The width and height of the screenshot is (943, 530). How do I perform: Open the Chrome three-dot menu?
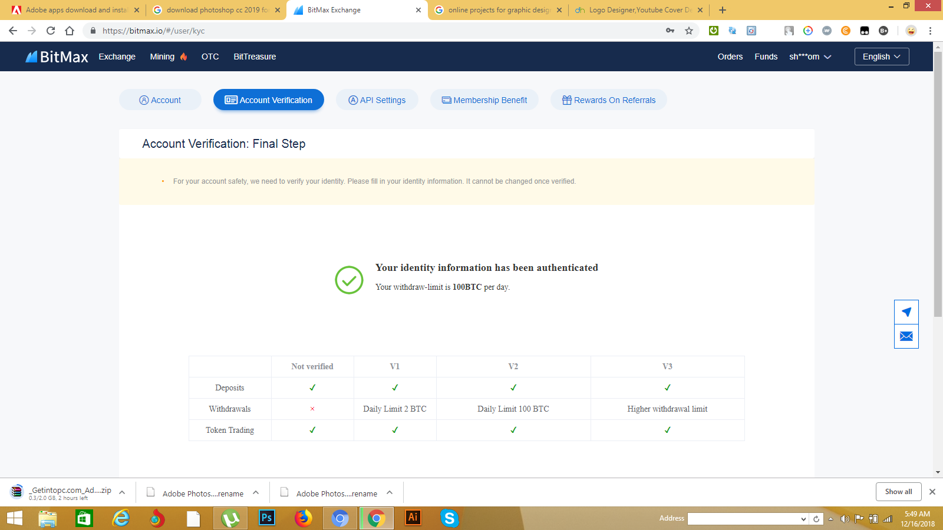(x=930, y=31)
